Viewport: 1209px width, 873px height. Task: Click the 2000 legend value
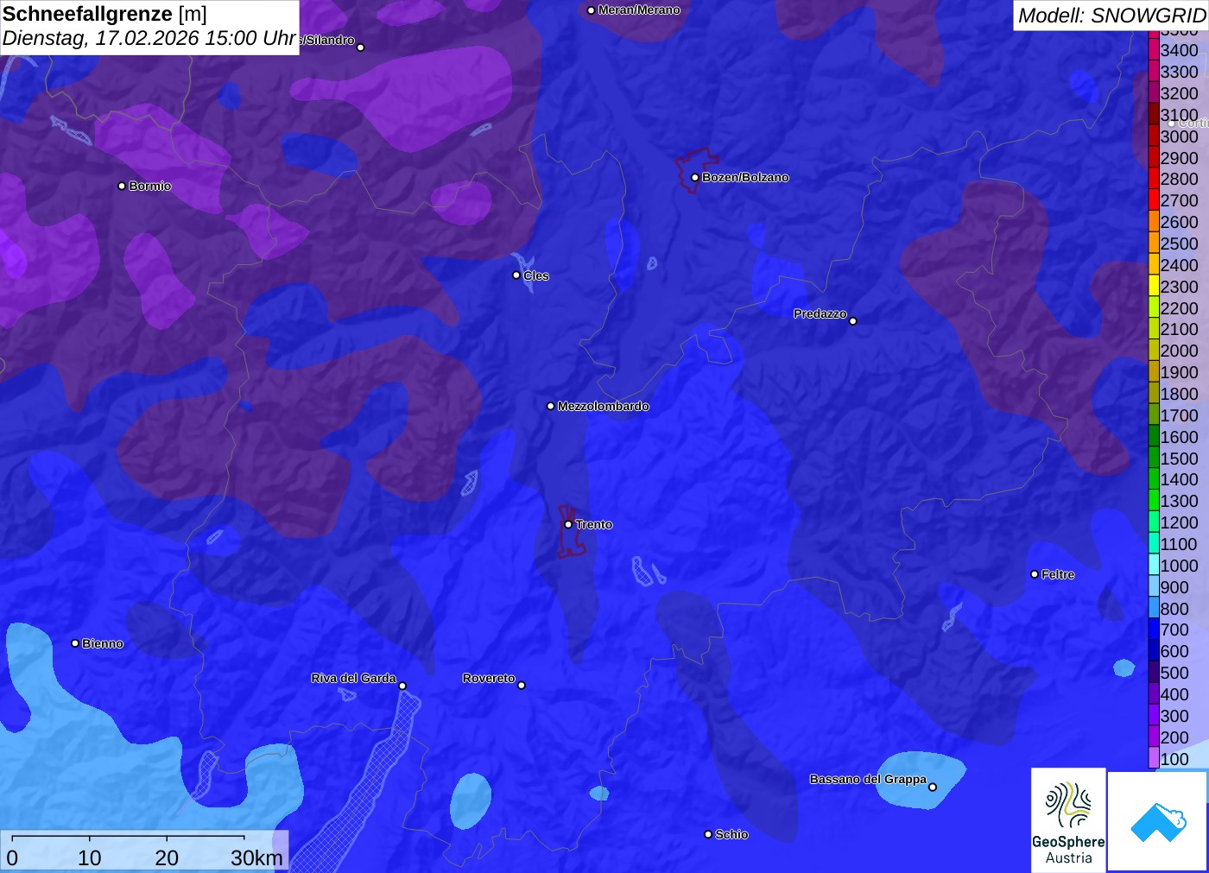(x=1180, y=351)
